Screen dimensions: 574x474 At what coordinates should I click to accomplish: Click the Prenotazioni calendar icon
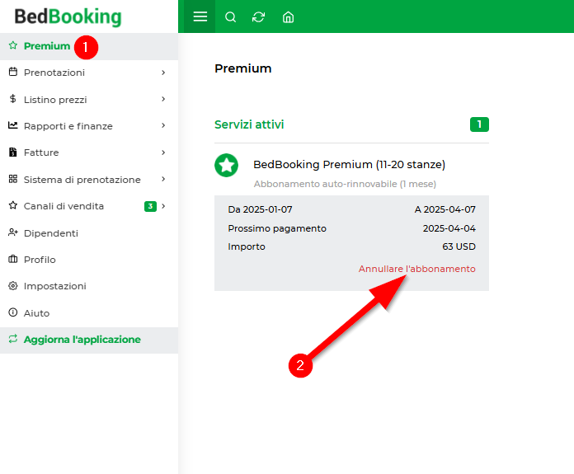[13, 72]
